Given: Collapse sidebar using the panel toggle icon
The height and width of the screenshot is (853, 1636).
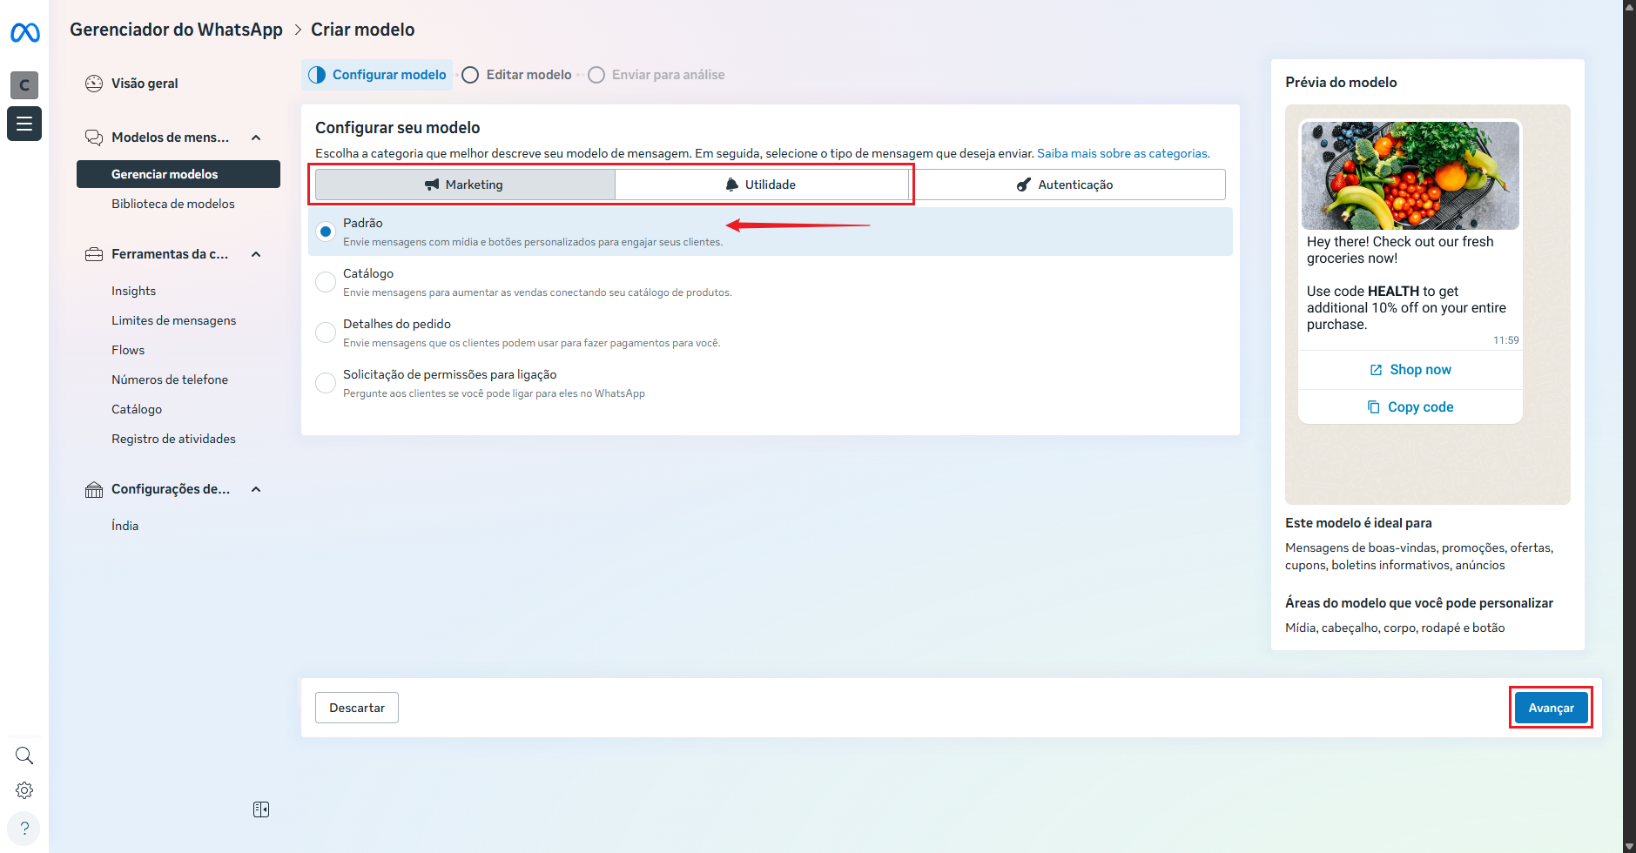Looking at the screenshot, I should click(x=261, y=809).
